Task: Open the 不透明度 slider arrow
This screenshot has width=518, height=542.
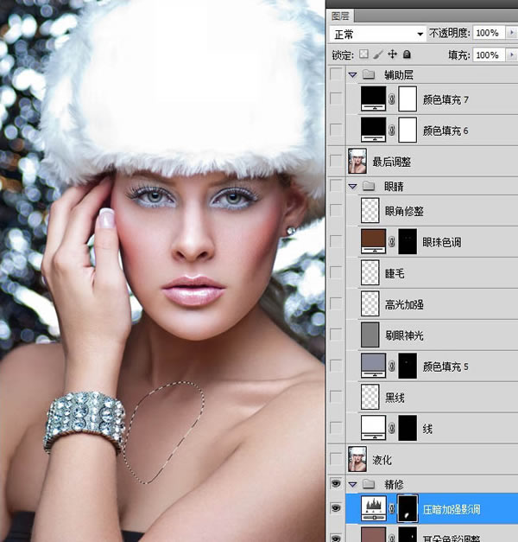Action: [x=512, y=33]
